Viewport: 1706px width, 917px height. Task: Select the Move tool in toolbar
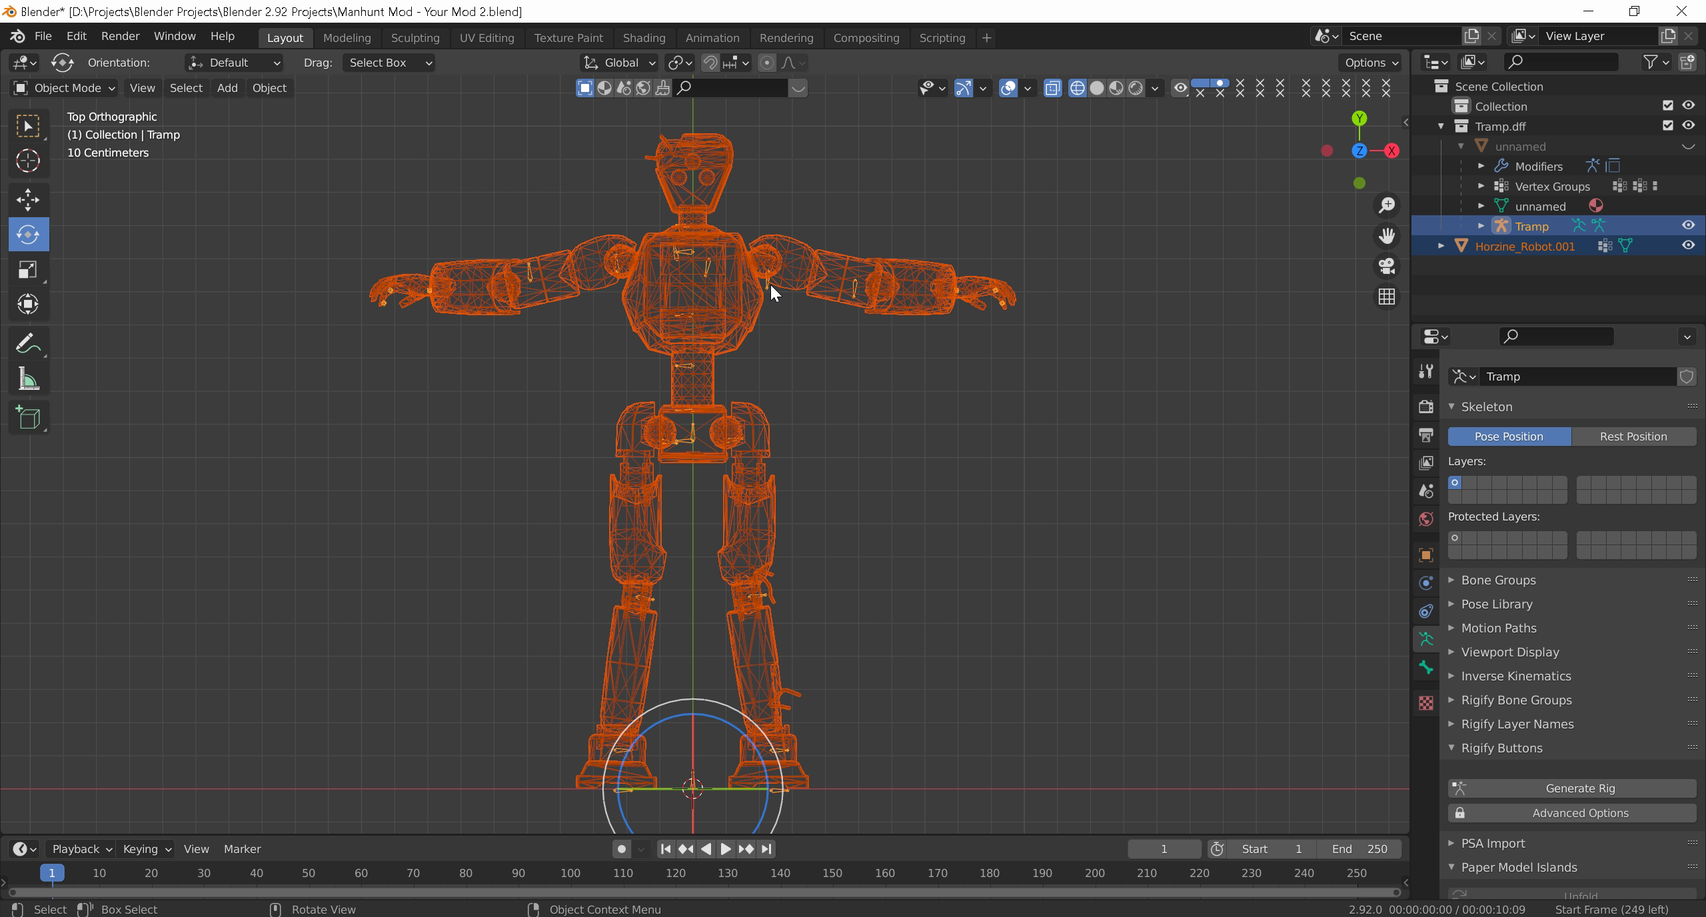(28, 199)
